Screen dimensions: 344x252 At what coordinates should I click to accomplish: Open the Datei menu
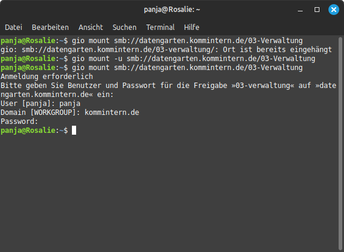[x=13, y=28]
